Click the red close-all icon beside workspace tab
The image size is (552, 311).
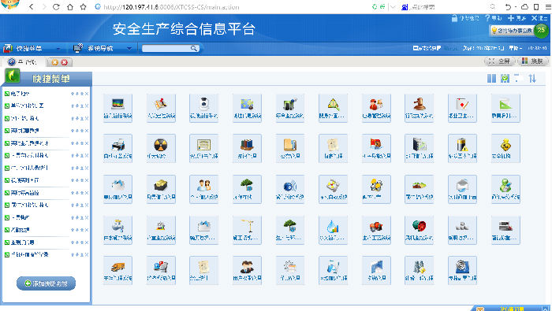pyautogui.click(x=65, y=62)
